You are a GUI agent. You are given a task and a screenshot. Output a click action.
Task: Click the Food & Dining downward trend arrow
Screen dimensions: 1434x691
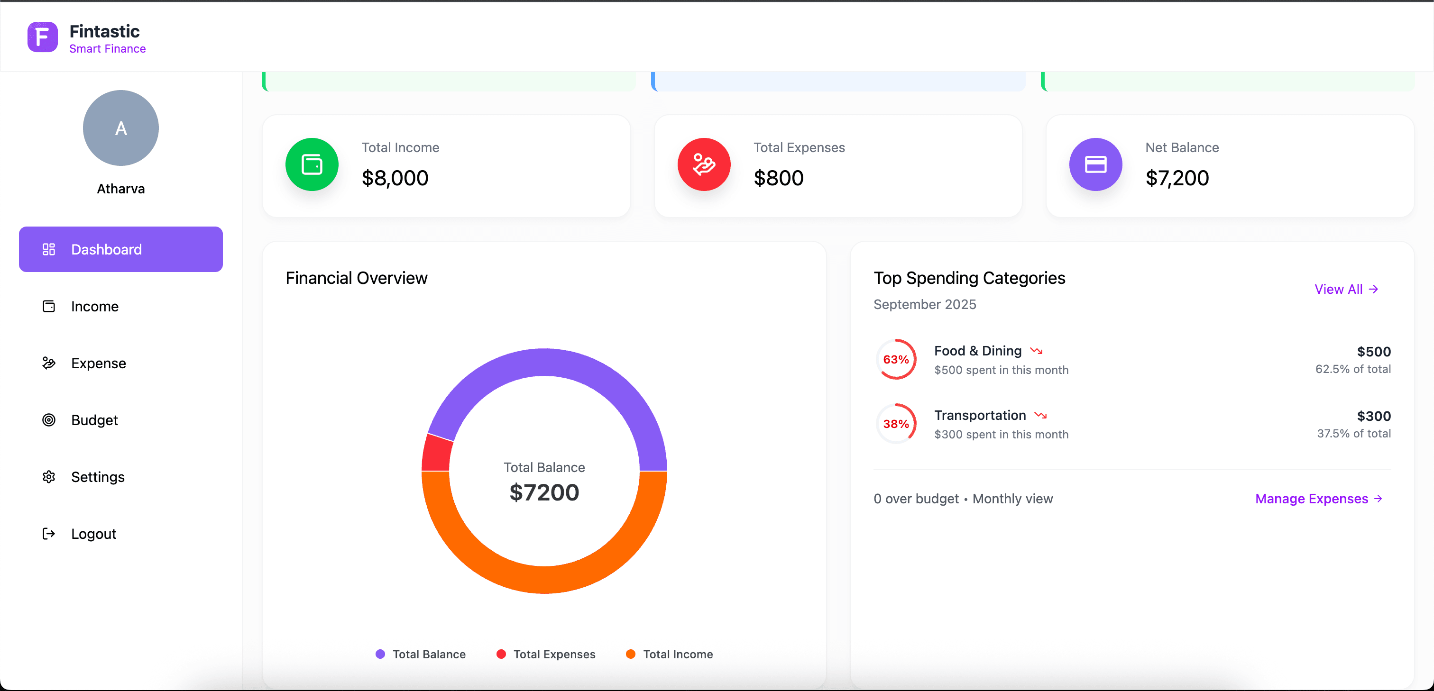[x=1037, y=351]
